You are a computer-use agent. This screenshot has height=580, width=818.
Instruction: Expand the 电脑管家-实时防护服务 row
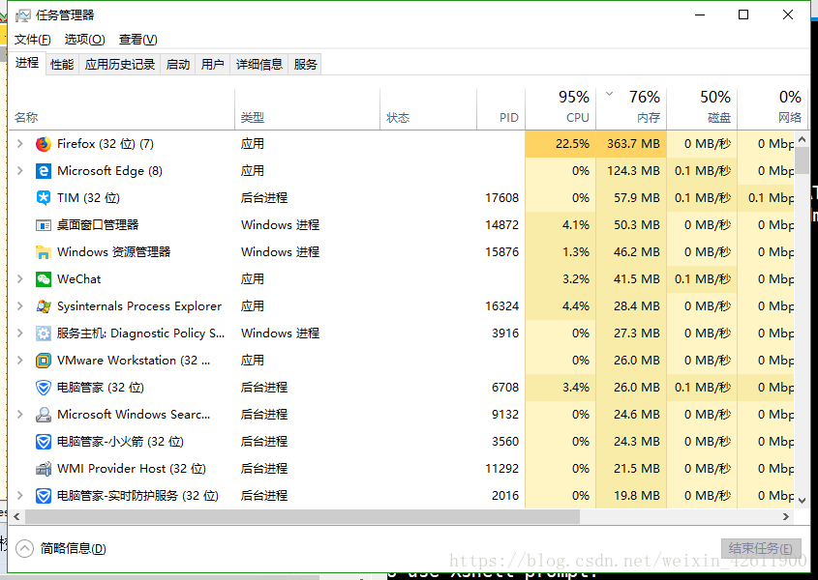click(x=20, y=496)
